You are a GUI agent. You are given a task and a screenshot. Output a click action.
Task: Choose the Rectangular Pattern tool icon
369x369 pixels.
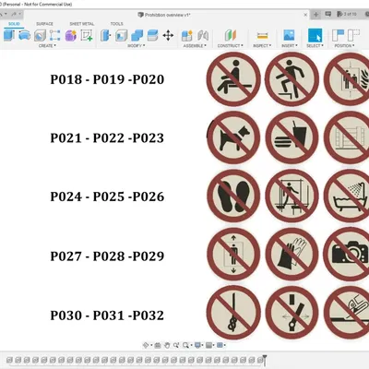point(54,35)
